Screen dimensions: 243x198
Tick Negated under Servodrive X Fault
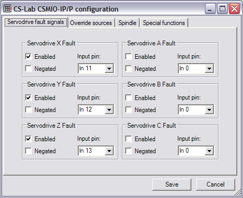point(28,68)
